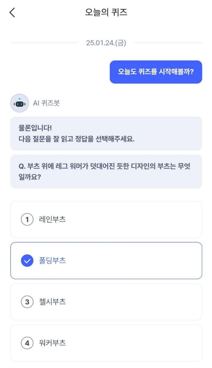
Task: Tap the blue 오늘도 퀴즈를 시작해볼까? bubble
Action: 156,72
